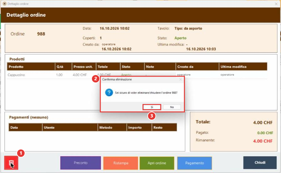The width and height of the screenshot is (281, 173).
Task: Click the Rimanente 4.00 CHF red amount
Action: [263, 141]
